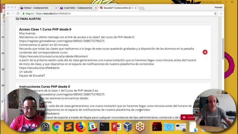
Task: Click the Acceso Clase 1 Curso PHP heading
Action: [45, 29]
